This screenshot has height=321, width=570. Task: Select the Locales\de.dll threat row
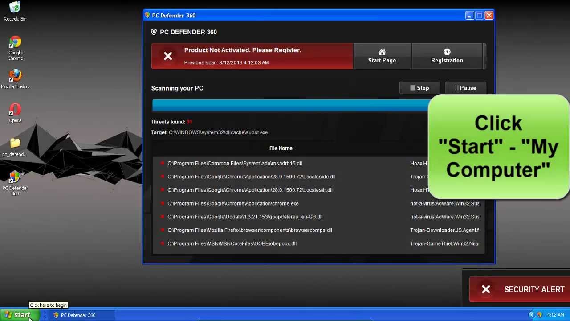tap(318, 177)
